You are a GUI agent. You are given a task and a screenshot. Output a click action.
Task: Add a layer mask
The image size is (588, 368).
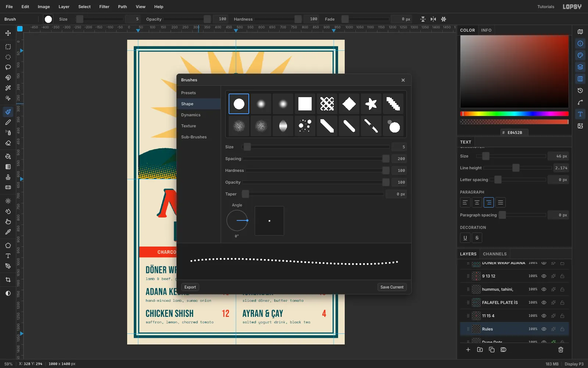click(x=503, y=350)
